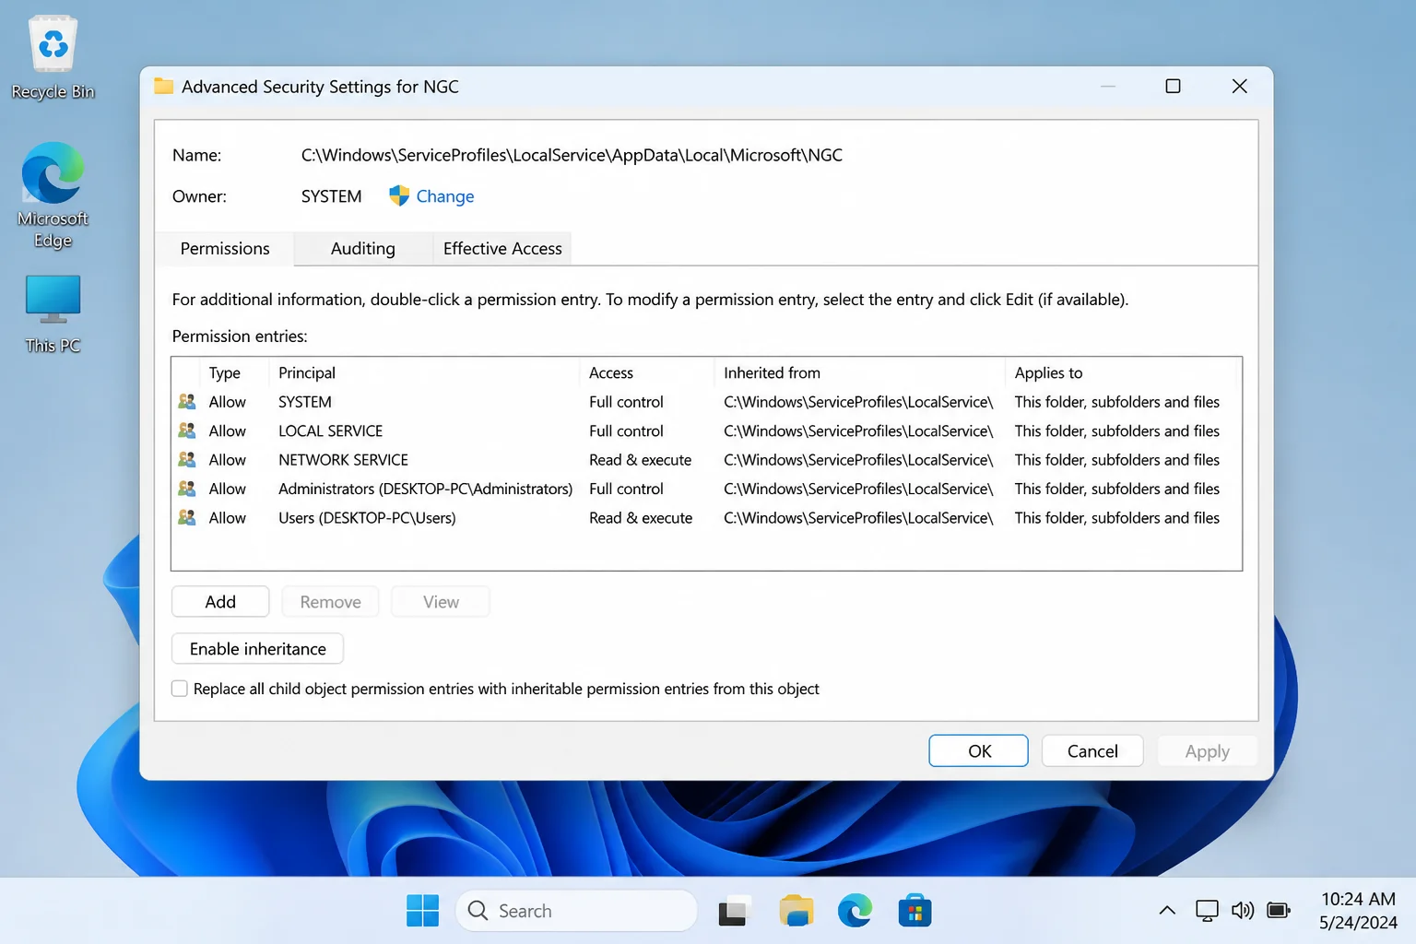Confirm with the OK button
1416x944 pixels.
coord(978,751)
